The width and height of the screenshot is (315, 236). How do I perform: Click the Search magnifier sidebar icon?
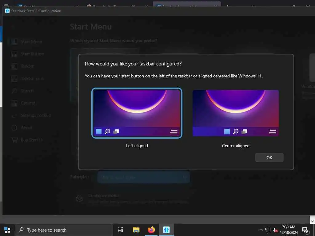coord(14,91)
